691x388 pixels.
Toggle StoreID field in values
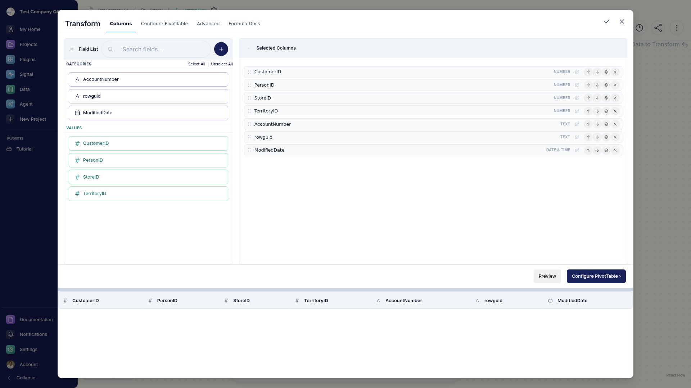(148, 177)
